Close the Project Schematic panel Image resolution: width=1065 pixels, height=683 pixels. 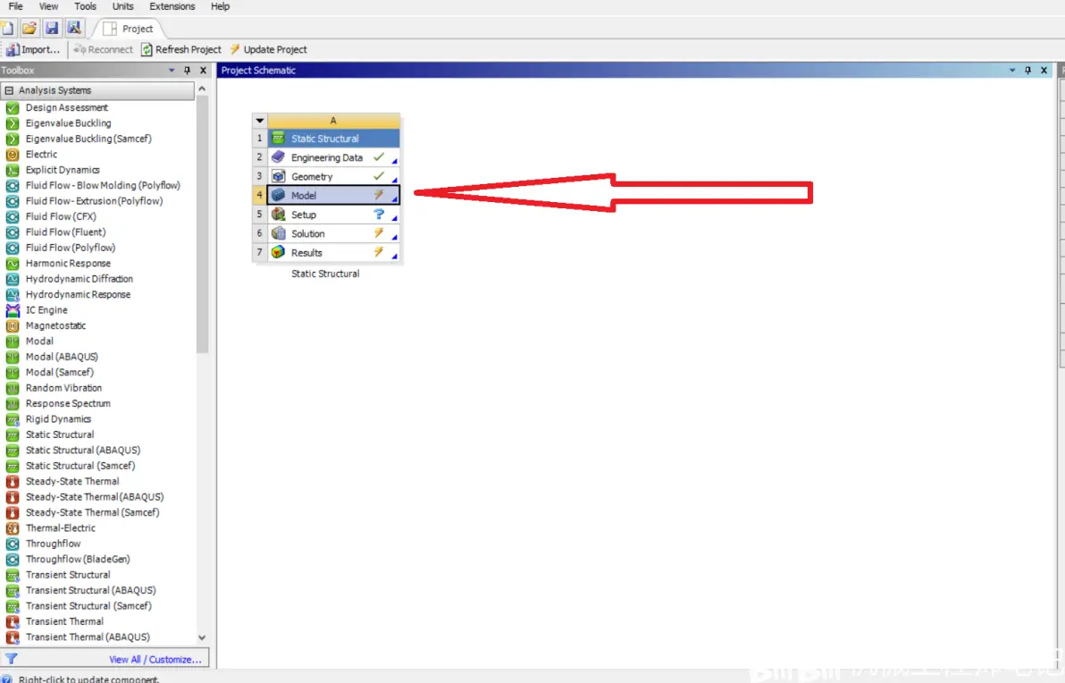[x=1044, y=70]
